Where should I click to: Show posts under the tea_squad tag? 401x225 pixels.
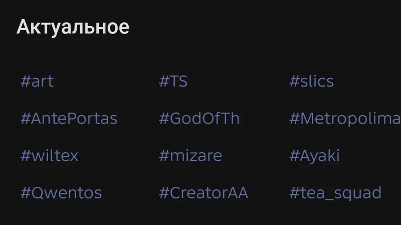(x=335, y=193)
